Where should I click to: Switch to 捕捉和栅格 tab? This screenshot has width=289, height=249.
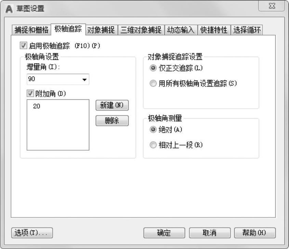point(31,30)
